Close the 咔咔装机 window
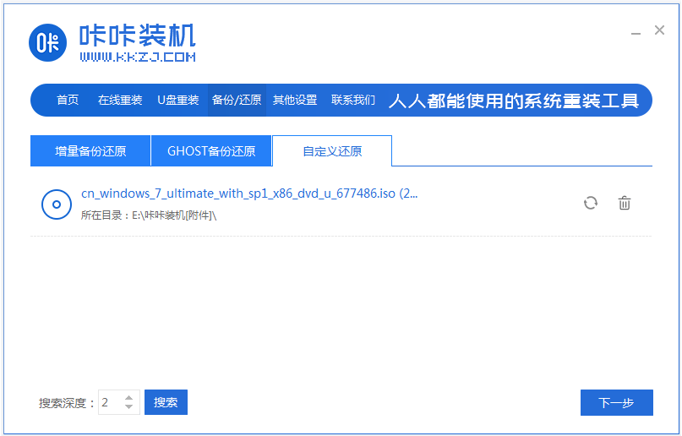The image size is (682, 436). click(659, 30)
